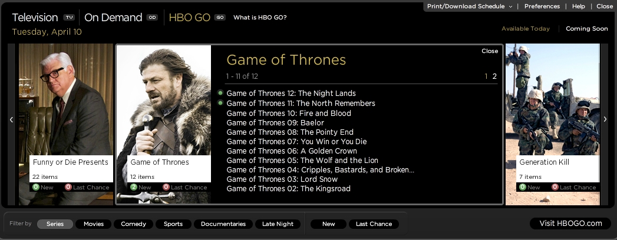
Task: Click the green New count on Funny or Die Presents
Action: point(36,188)
